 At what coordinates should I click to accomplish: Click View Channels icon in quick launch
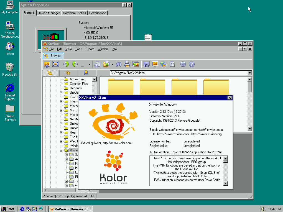41,209
